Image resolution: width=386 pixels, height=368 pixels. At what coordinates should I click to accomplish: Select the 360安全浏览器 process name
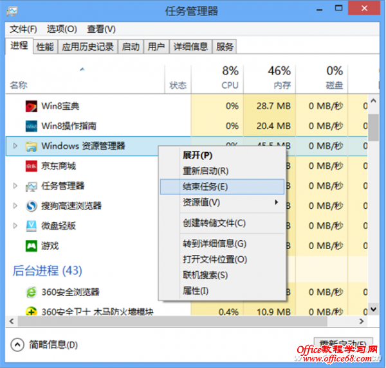70,292
